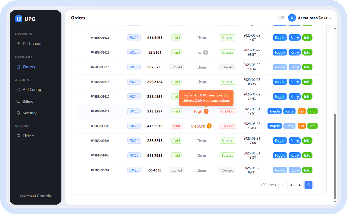Image resolution: width=347 pixels, height=215 pixels.
Task: Click Go for order UPGDEMO0008
Action: [302, 126]
